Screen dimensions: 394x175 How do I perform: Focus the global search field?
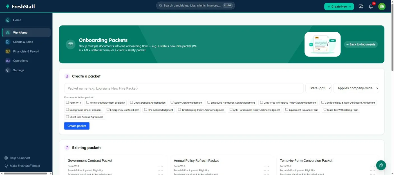coord(195,6)
